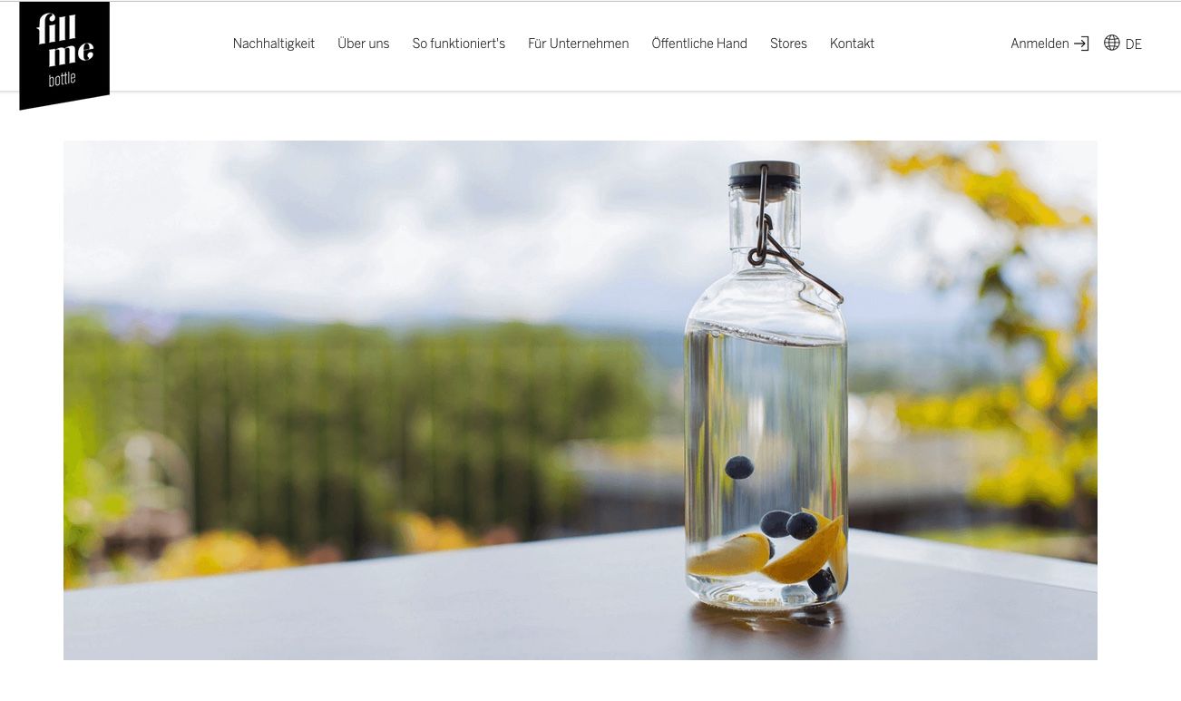This screenshot has height=701, width=1181.
Task: Open the Stores page
Action: pos(788,44)
